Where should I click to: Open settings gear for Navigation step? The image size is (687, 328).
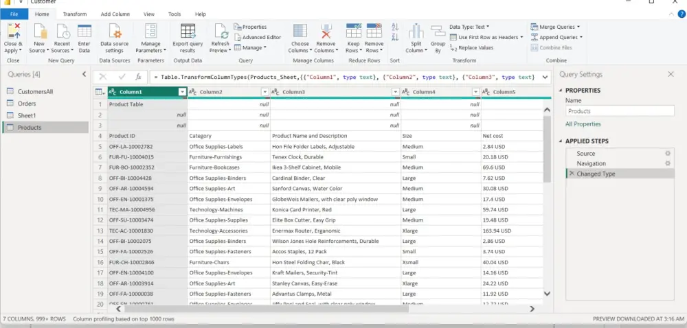click(x=668, y=163)
